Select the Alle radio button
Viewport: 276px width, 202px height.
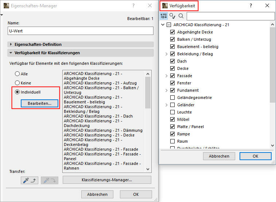click(17, 74)
